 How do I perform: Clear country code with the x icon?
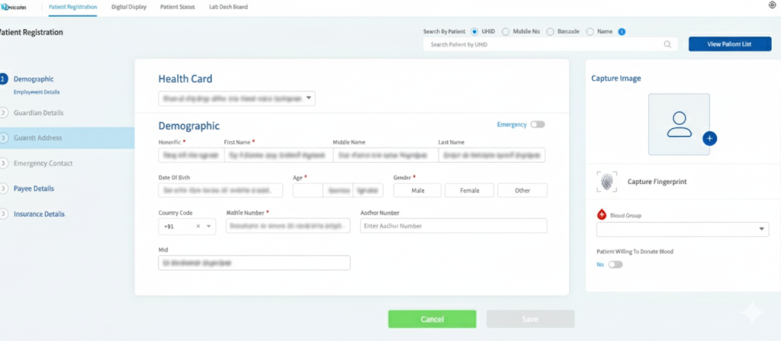(x=198, y=227)
